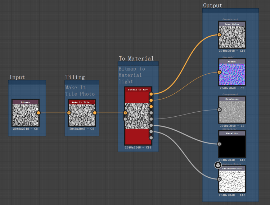Click the bottom-most grey output connector on Bitmap to Material
This screenshot has width=270, height=205.
(151, 138)
